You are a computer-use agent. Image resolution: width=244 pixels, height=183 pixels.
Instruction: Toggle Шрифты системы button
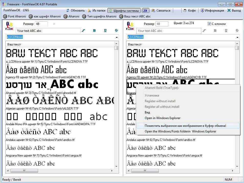(124, 11)
